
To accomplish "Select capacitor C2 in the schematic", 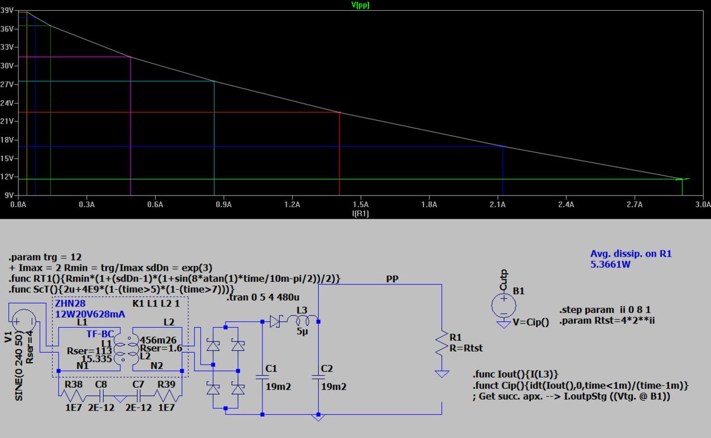I will pyautogui.click(x=318, y=377).
